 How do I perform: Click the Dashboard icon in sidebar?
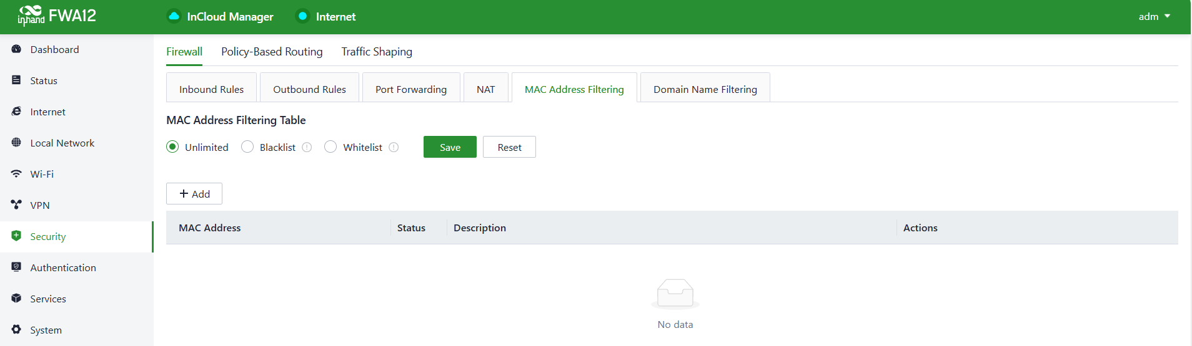coord(16,49)
